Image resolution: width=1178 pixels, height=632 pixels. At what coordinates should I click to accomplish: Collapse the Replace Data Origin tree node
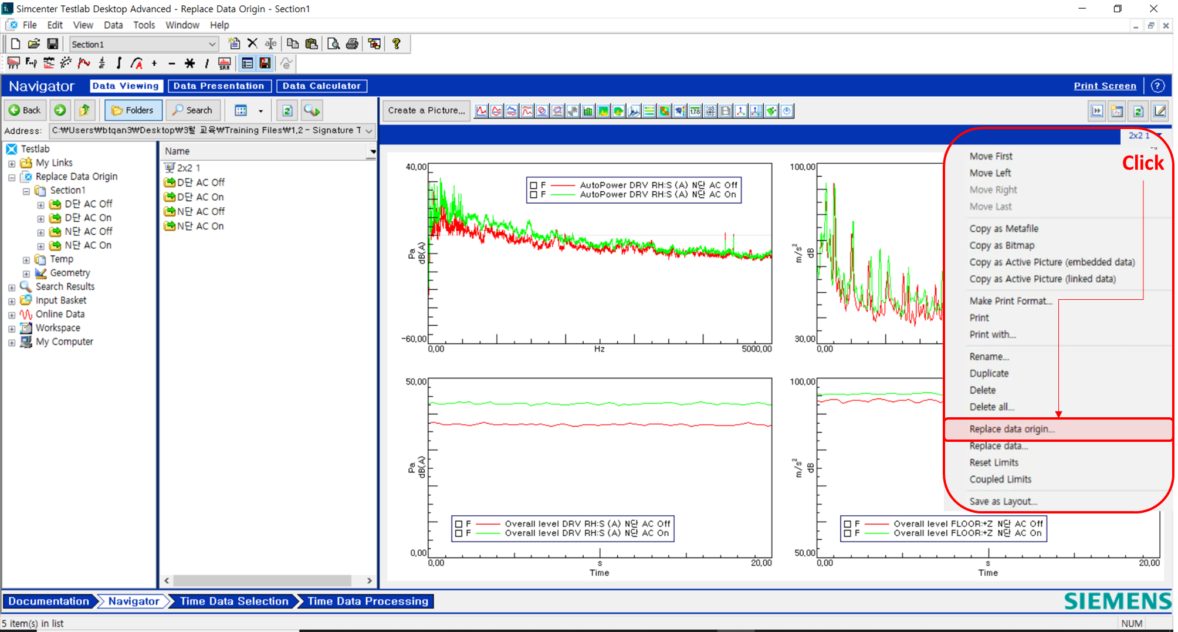[12, 177]
